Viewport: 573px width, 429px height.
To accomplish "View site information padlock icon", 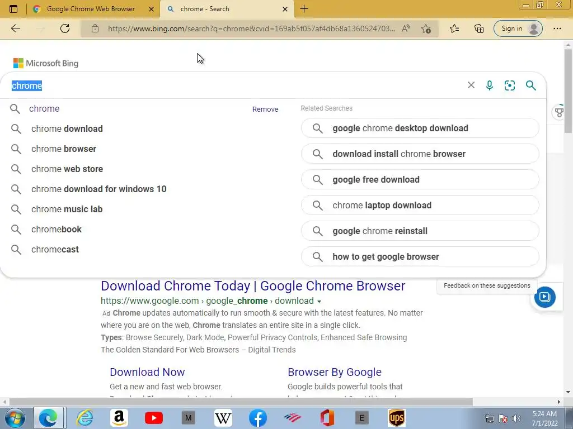I will [x=95, y=28].
